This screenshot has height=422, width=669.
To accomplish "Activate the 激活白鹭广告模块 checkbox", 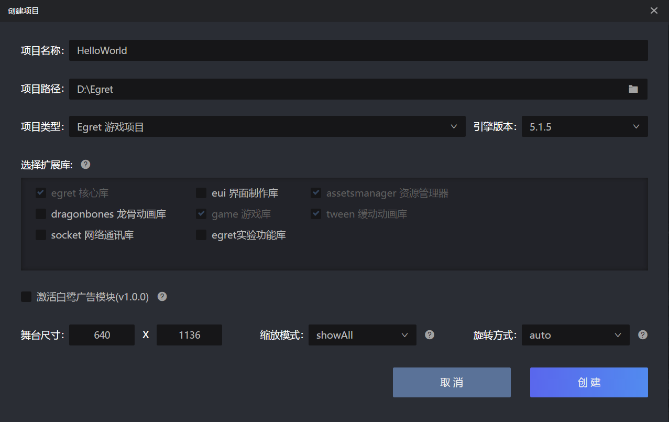I will tap(26, 297).
